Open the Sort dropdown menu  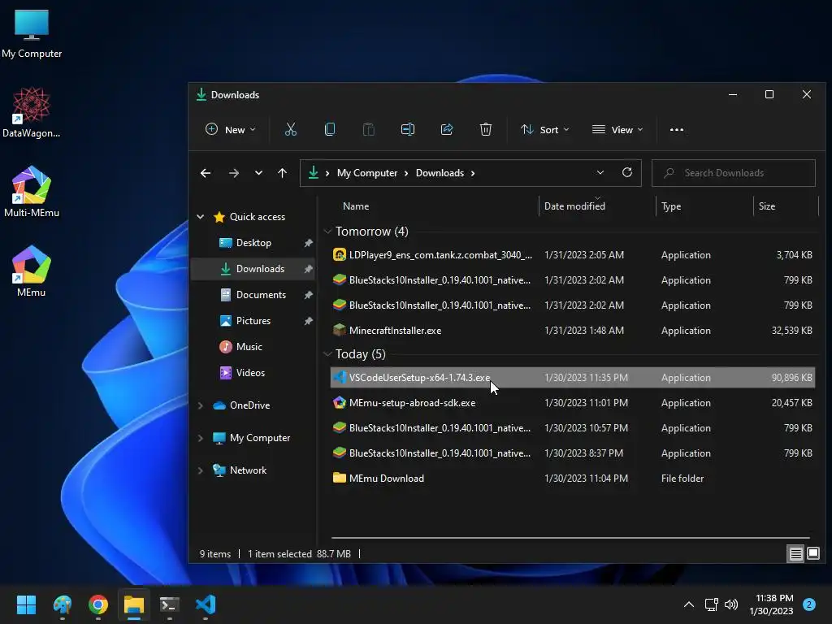click(545, 129)
